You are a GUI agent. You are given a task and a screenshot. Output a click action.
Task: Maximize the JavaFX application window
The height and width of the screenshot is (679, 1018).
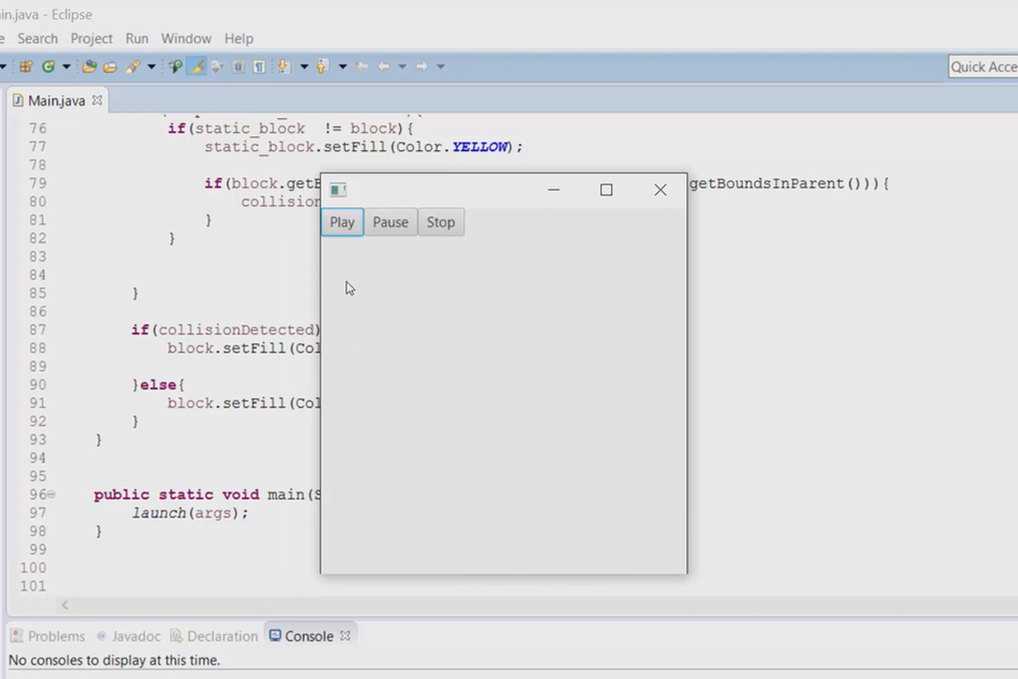tap(606, 190)
